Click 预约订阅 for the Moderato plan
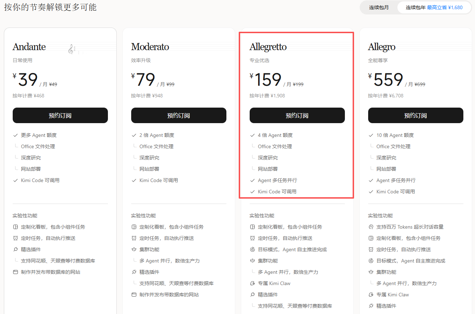475x314 pixels. pos(179,115)
